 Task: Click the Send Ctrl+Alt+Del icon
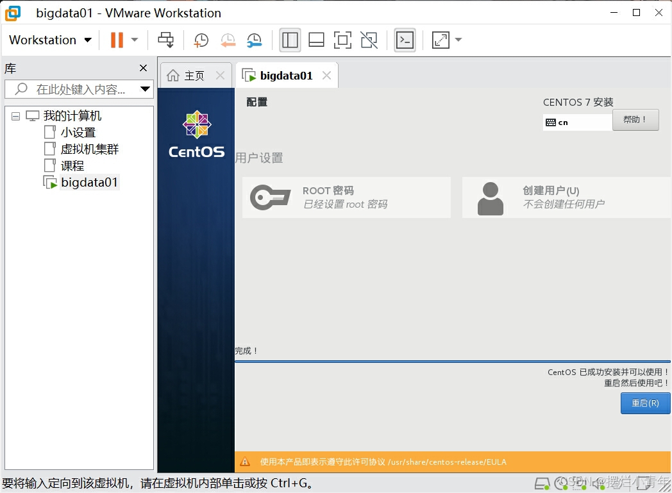(x=165, y=40)
